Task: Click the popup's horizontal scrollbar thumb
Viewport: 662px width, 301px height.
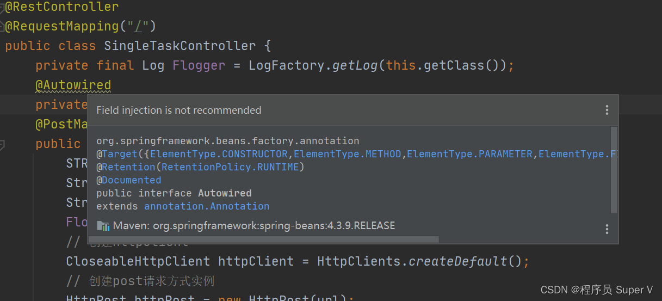Action: click(263, 239)
